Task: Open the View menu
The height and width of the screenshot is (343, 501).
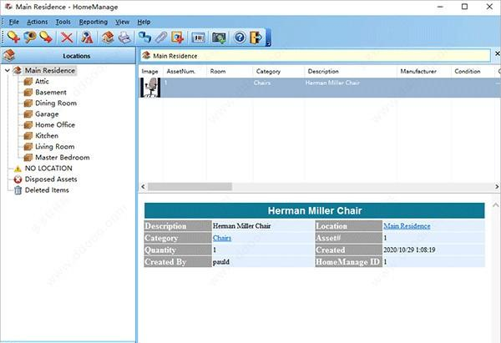Action: click(x=123, y=22)
